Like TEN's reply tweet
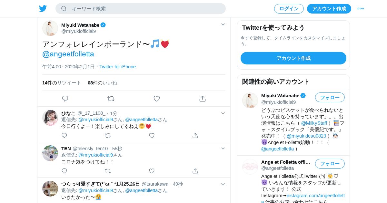387x203 pixels. point(152,171)
